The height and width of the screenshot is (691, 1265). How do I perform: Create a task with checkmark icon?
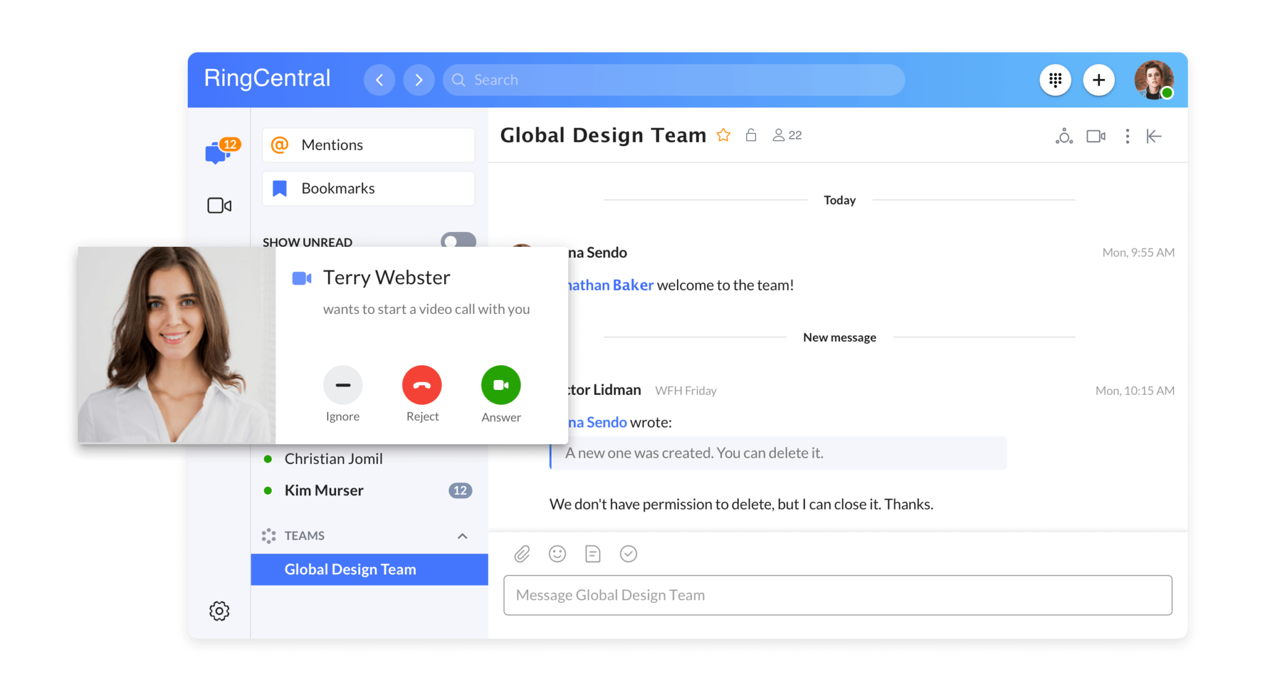tap(628, 554)
